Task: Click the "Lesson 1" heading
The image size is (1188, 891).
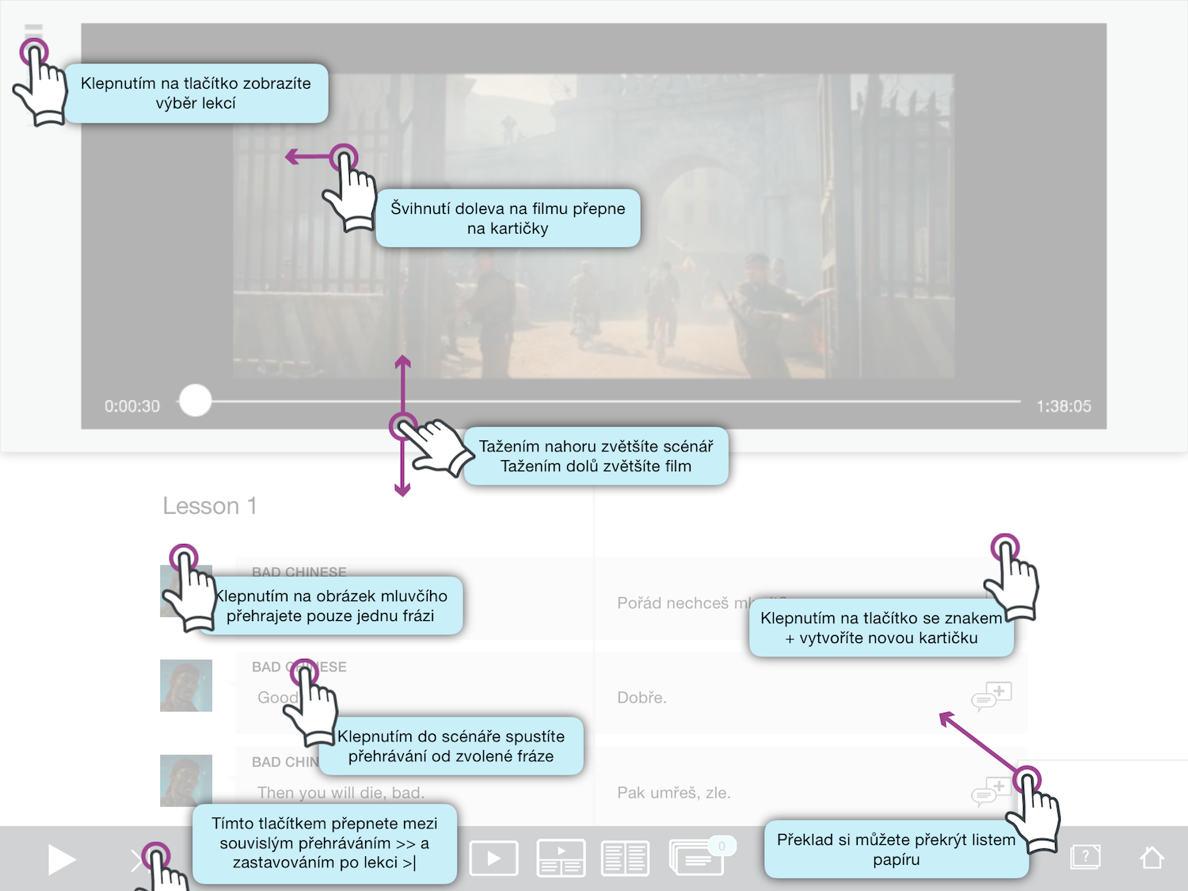Action: (209, 506)
